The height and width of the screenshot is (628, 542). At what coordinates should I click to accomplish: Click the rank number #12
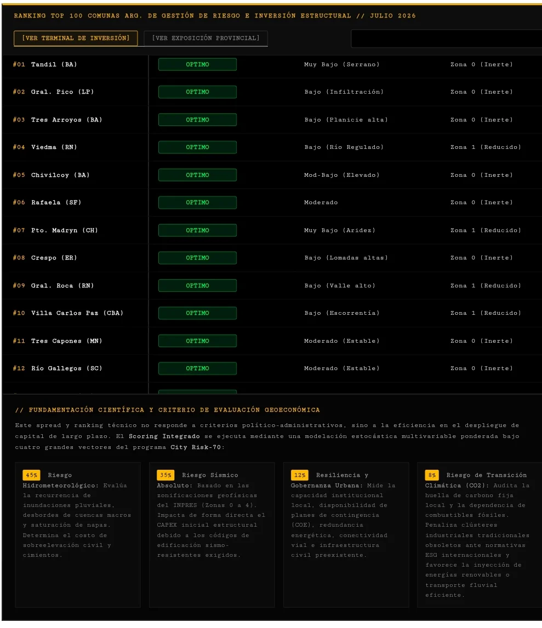(x=19, y=368)
